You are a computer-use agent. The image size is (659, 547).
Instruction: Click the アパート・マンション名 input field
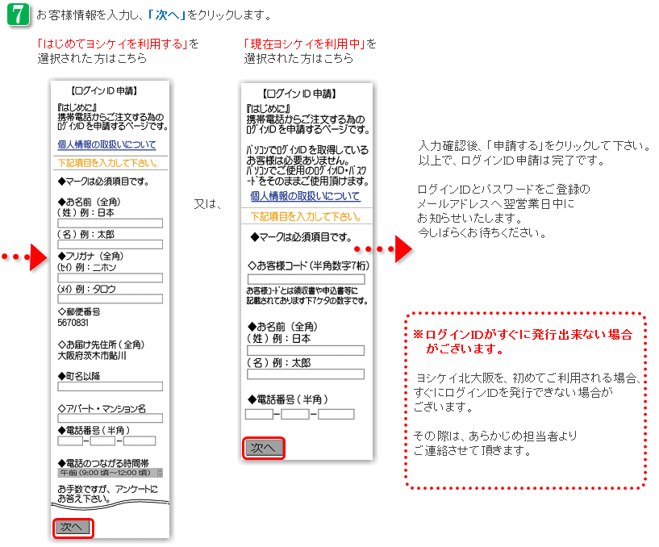(111, 418)
